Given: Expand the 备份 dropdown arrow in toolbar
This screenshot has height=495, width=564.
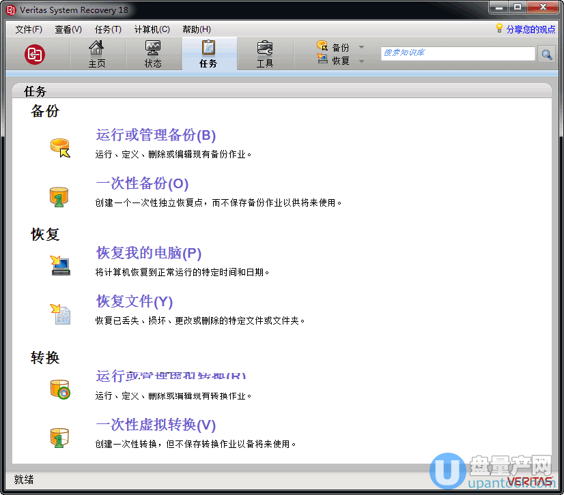Looking at the screenshot, I should (x=361, y=48).
